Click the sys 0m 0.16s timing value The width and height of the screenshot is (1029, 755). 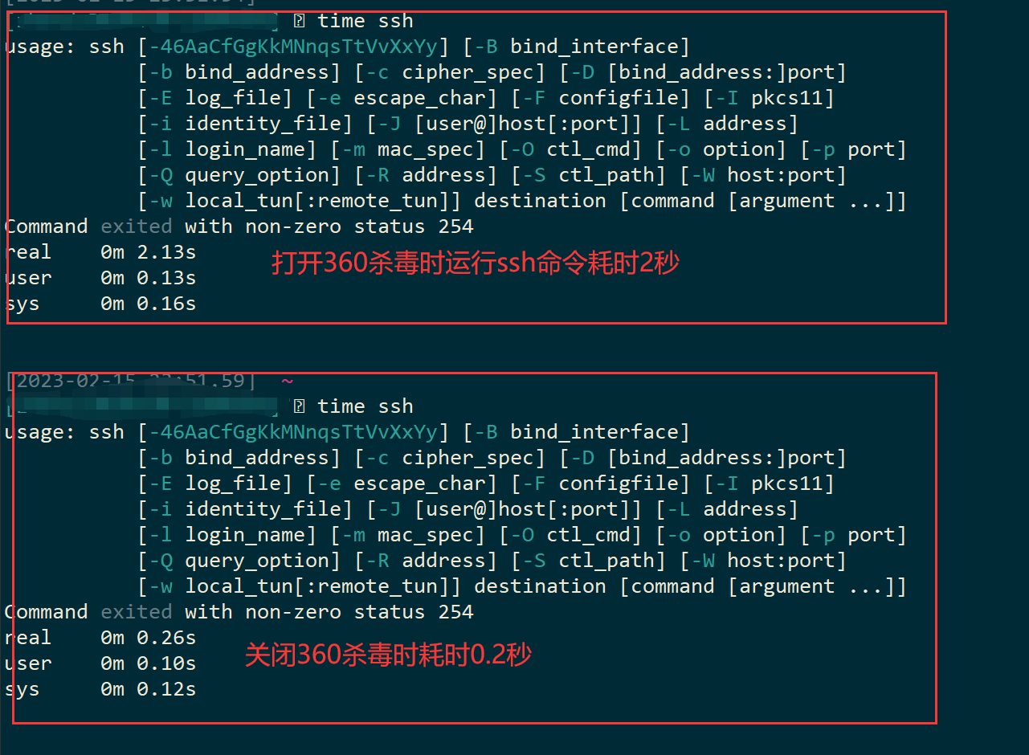(149, 304)
